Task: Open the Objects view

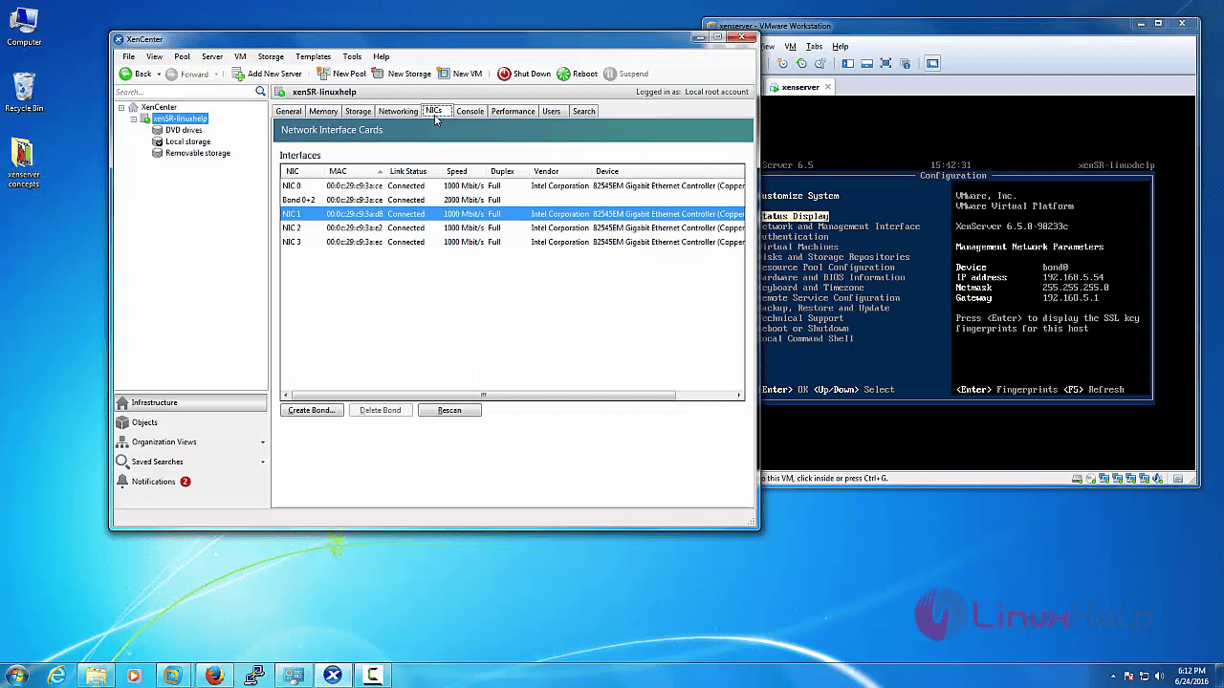Action: [x=190, y=422]
